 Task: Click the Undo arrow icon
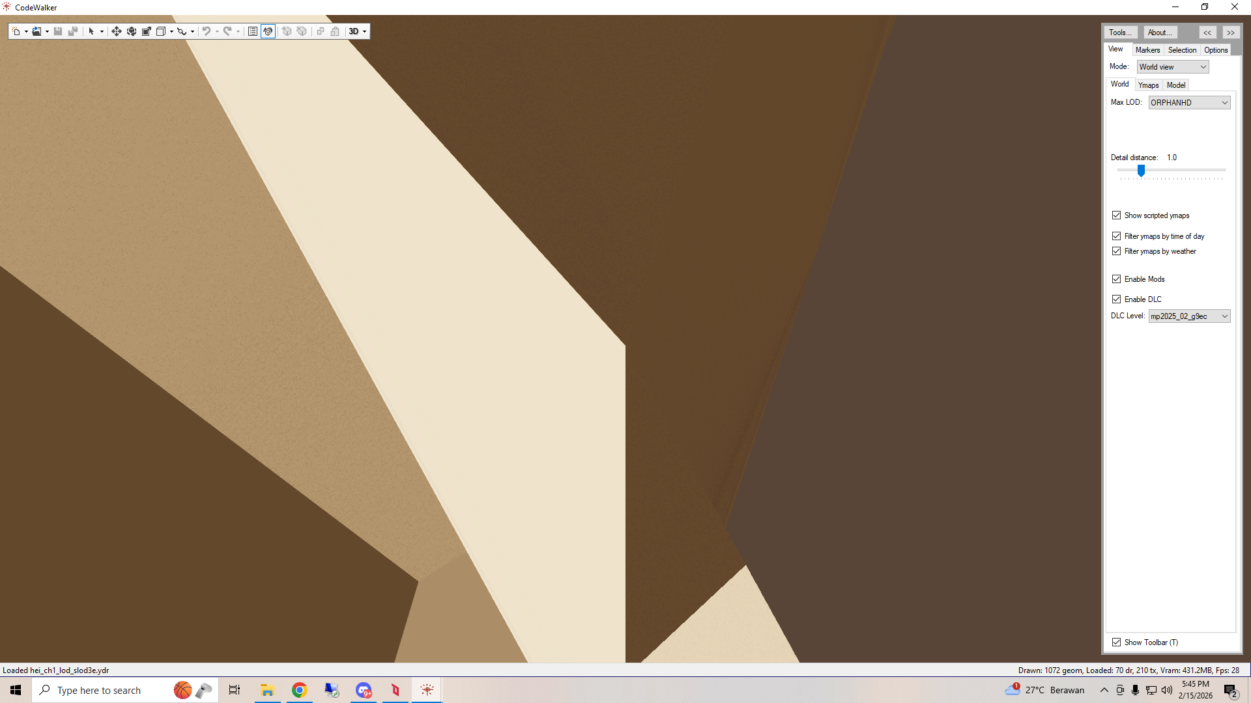(207, 31)
